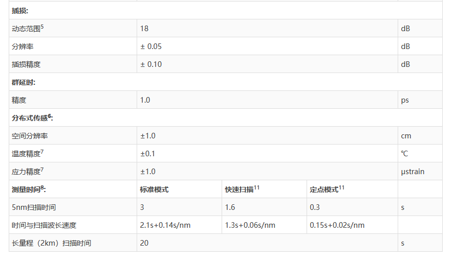Image resolution: width=455 pixels, height=262 pixels.
Task: Click the ± 0.10 insertion loss accuracy value
Action: click(x=151, y=64)
